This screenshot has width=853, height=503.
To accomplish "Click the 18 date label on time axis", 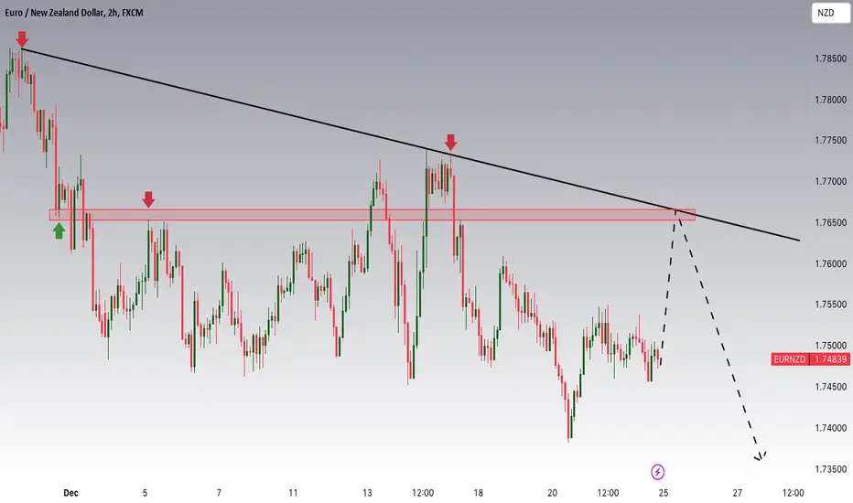I will [x=478, y=493].
